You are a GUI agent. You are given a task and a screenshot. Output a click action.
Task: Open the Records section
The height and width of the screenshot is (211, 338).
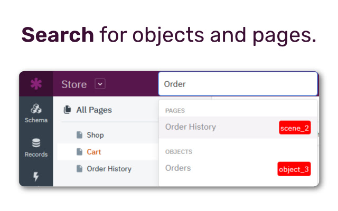click(36, 148)
